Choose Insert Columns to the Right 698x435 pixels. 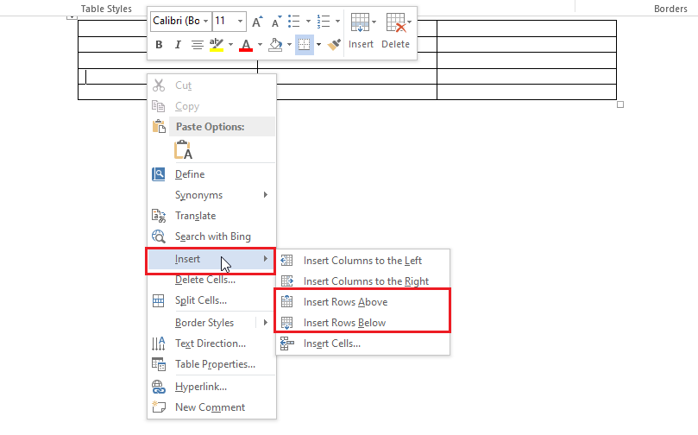(366, 281)
